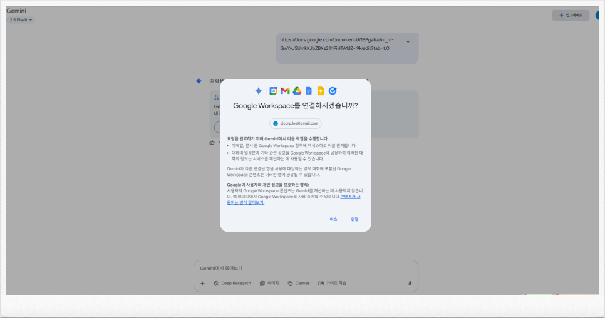Click the Google Tasks icon in the dialog
The width and height of the screenshot is (605, 318).
coord(333,91)
